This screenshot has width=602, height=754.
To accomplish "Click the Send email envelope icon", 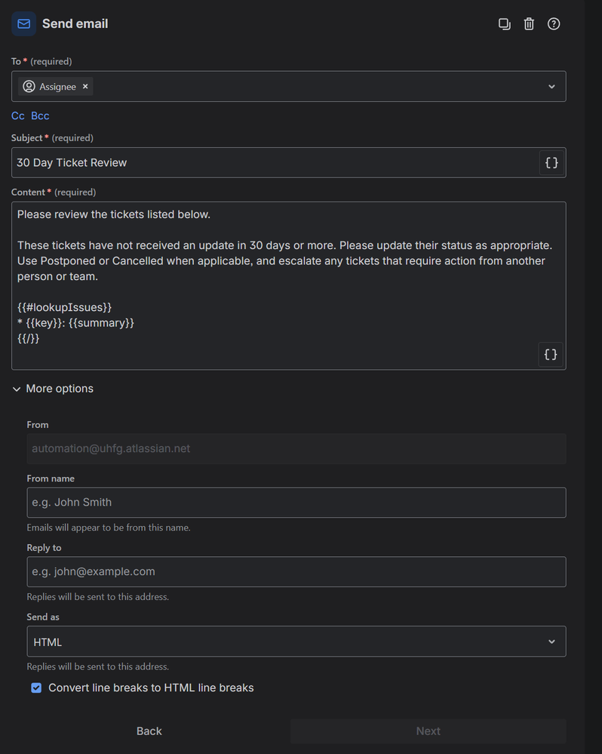I will coord(23,24).
